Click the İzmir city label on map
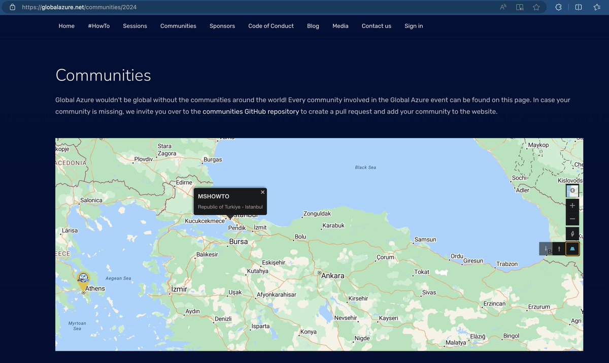This screenshot has width=609, height=363. (178, 289)
